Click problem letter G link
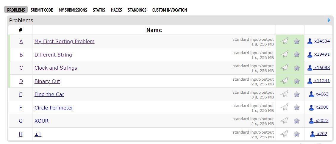Image resolution: width=336 pixels, height=144 pixels. click(x=21, y=121)
